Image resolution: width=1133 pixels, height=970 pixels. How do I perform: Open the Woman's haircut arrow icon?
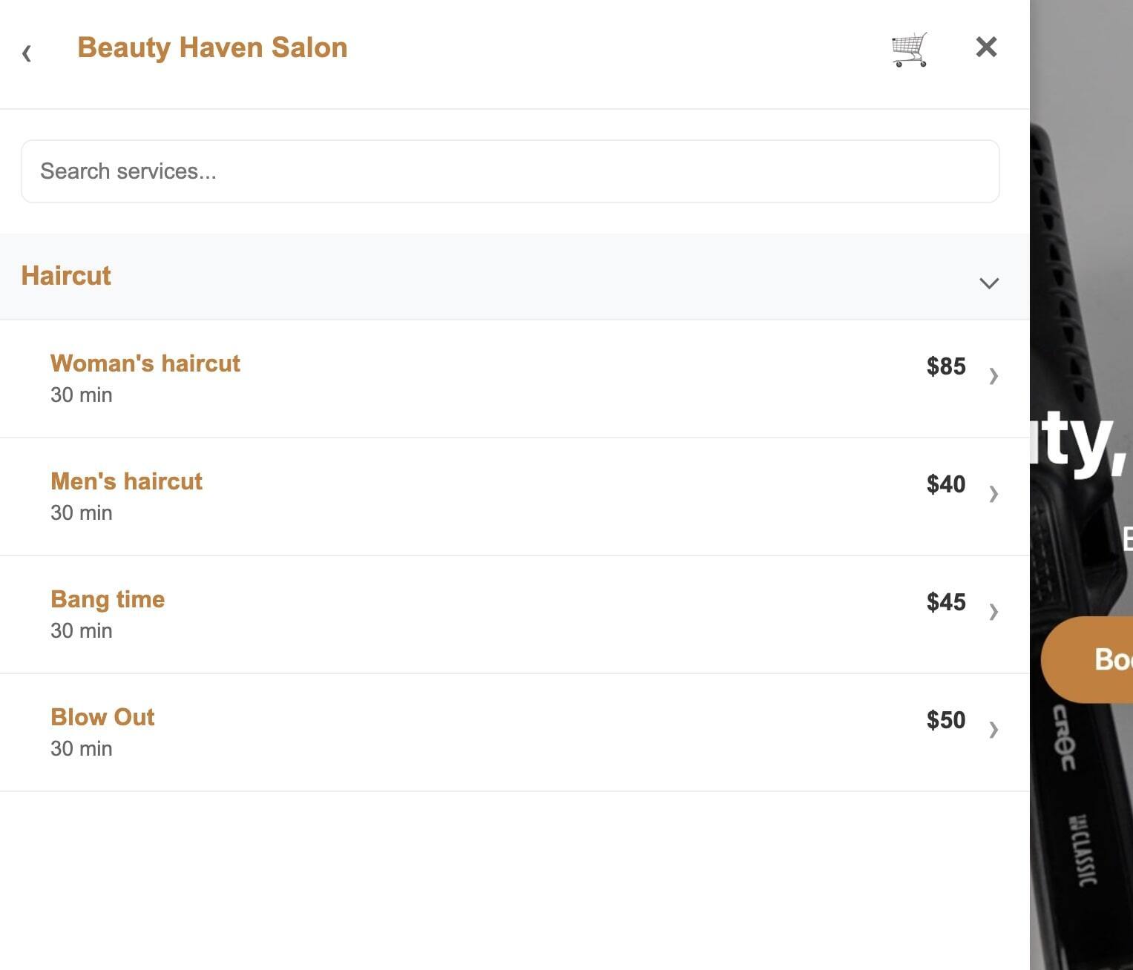(994, 377)
